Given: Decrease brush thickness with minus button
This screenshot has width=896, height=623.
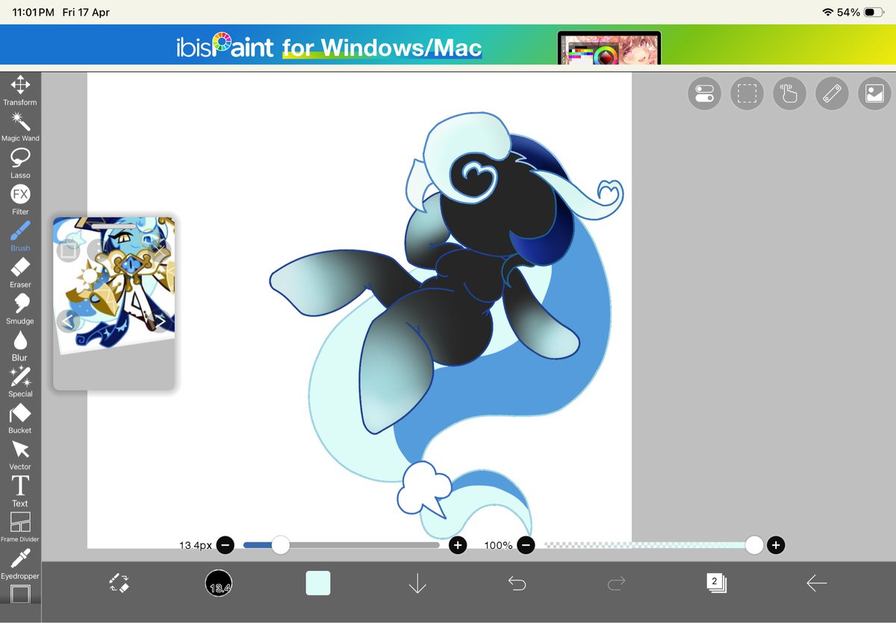Looking at the screenshot, I should 225,545.
